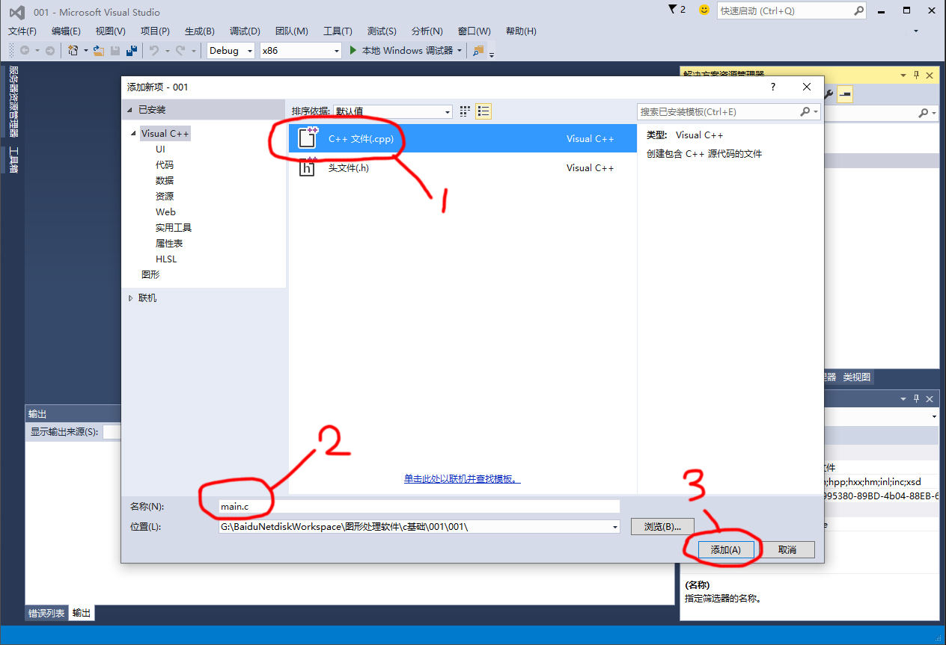Screen dimensions: 946x645
Task: Click the 添加(A) button
Action: pyautogui.click(x=725, y=549)
